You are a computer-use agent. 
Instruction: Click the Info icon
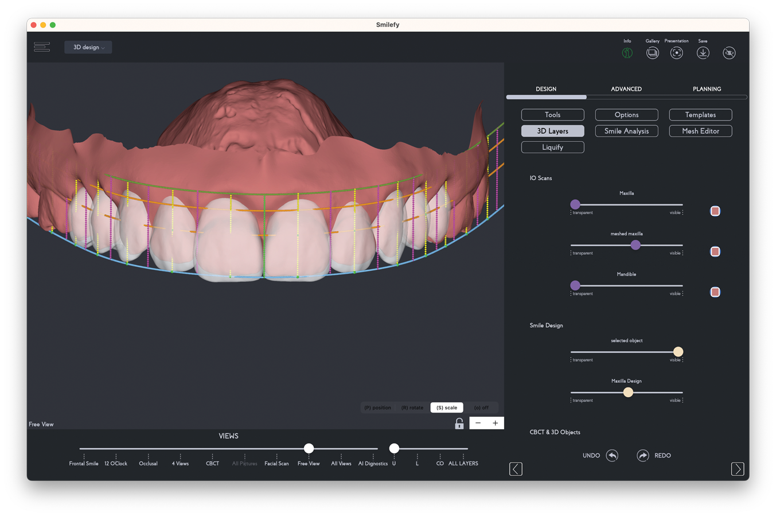627,53
